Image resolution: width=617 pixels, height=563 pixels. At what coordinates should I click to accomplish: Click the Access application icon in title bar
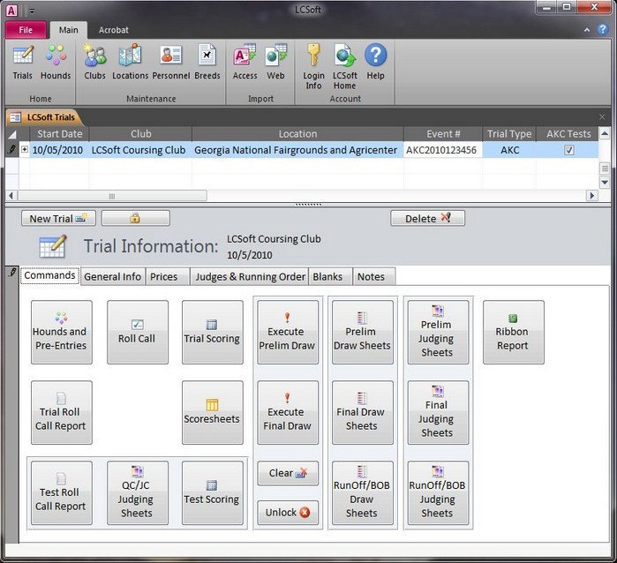[11, 11]
